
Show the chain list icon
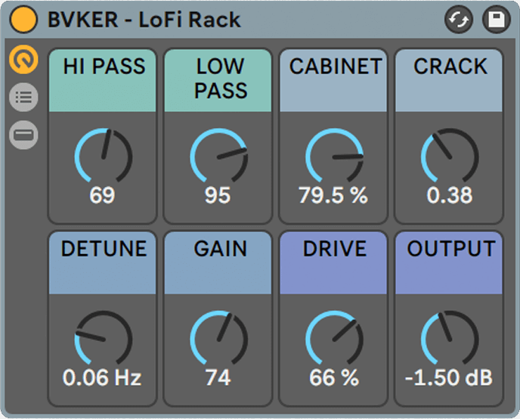tap(23, 98)
